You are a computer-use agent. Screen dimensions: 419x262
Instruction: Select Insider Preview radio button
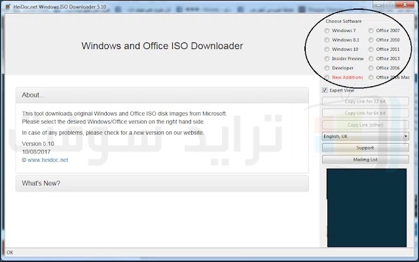pos(327,59)
